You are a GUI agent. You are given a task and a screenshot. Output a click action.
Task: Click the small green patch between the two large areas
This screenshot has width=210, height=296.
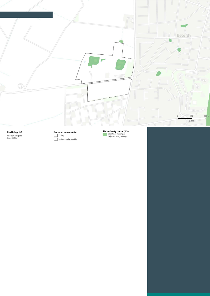(x=103, y=60)
